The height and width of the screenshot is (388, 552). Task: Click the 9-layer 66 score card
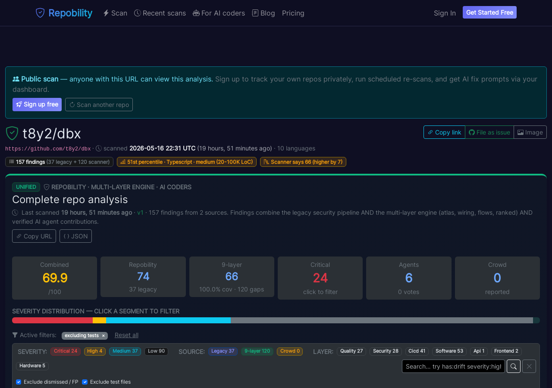coord(232,277)
